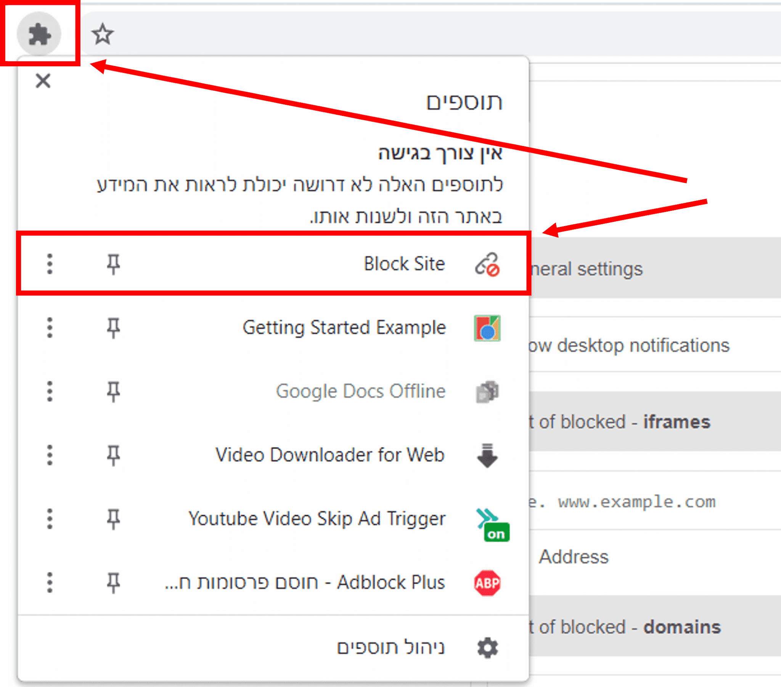Pin the Youtube Video Skip Ad Trigger extension
781x687 pixels.
pyautogui.click(x=113, y=519)
